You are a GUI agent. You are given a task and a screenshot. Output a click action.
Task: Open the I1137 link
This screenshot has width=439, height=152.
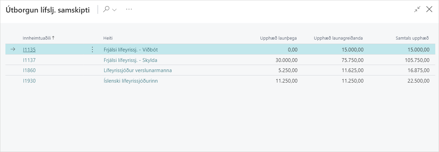point(29,60)
